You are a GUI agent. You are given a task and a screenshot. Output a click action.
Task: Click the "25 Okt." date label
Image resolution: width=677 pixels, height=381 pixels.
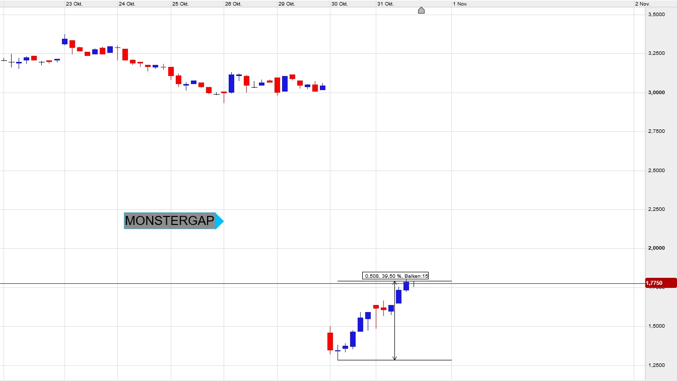pos(180,4)
